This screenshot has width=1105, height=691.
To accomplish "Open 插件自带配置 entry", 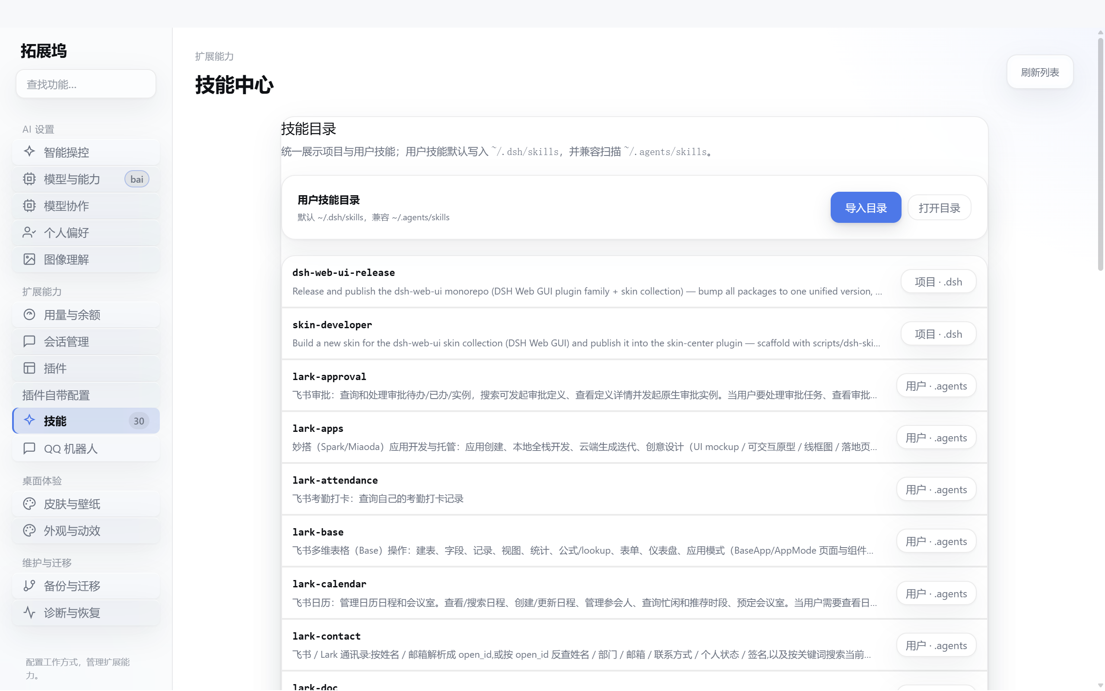I will click(x=86, y=395).
